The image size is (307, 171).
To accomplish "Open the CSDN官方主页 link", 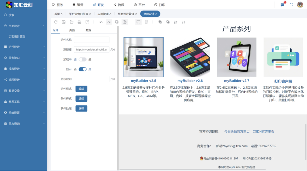I will [263, 131].
